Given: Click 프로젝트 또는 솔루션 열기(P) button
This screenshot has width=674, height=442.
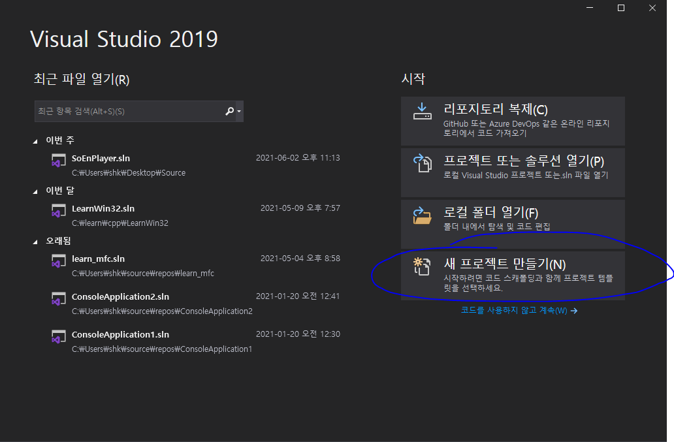Looking at the screenshot, I should coord(513,172).
